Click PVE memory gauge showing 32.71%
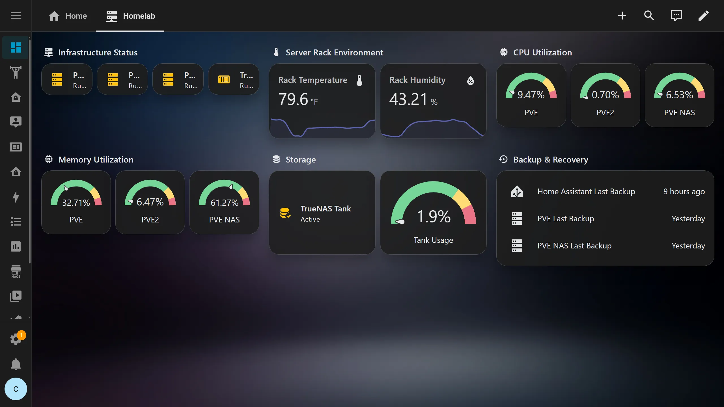The width and height of the screenshot is (724, 407). (76, 202)
